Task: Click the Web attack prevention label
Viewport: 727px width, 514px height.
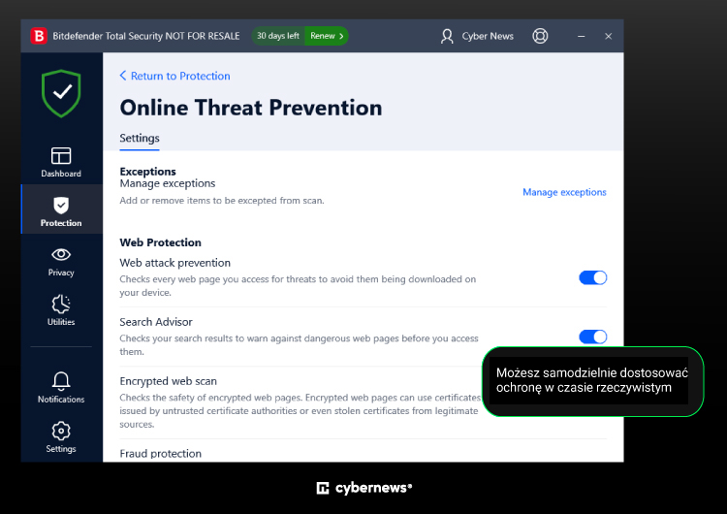Action: (x=174, y=263)
